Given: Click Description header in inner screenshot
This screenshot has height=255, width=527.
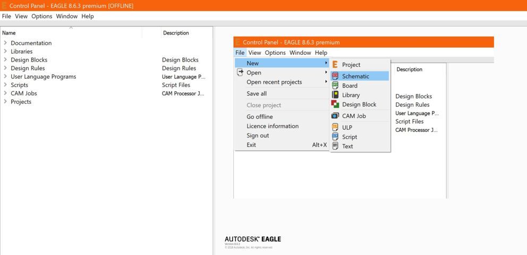Looking at the screenshot, I should 410,69.
